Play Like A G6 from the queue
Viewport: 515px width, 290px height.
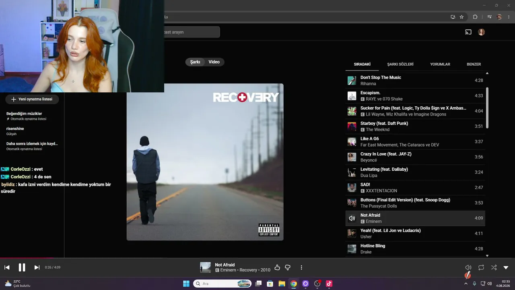(415, 142)
